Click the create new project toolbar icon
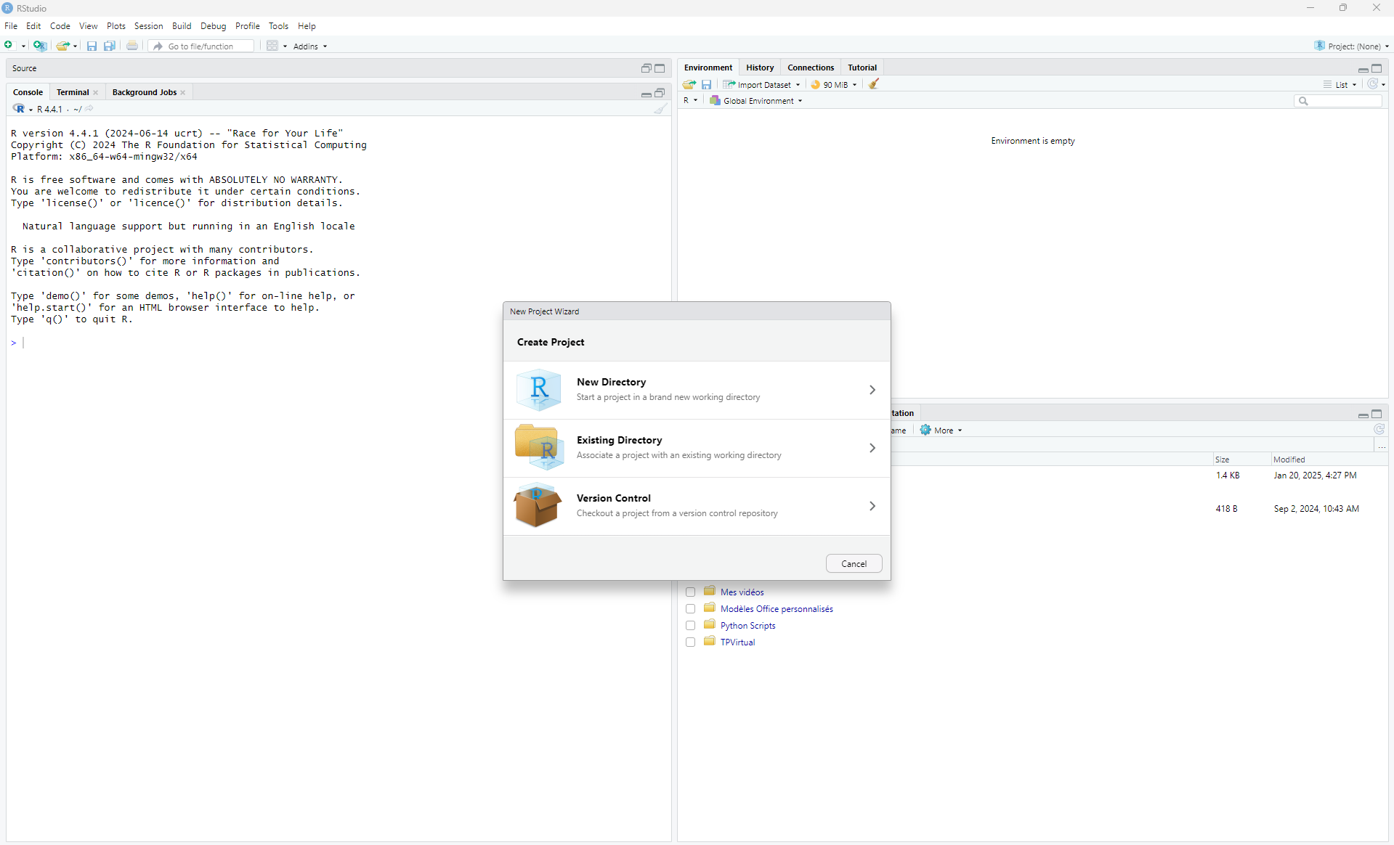The image size is (1394, 845). pyautogui.click(x=40, y=46)
